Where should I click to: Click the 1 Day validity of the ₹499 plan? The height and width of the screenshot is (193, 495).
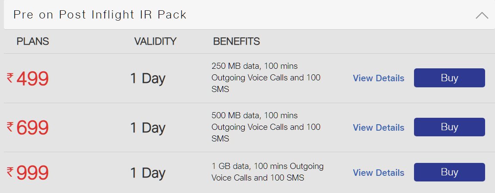148,79
